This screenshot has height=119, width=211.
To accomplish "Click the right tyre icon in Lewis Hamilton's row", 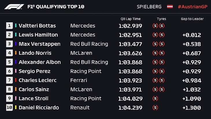I will (x=162, y=35).
